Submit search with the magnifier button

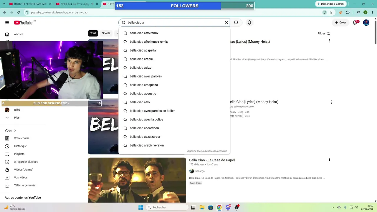pos(236,23)
